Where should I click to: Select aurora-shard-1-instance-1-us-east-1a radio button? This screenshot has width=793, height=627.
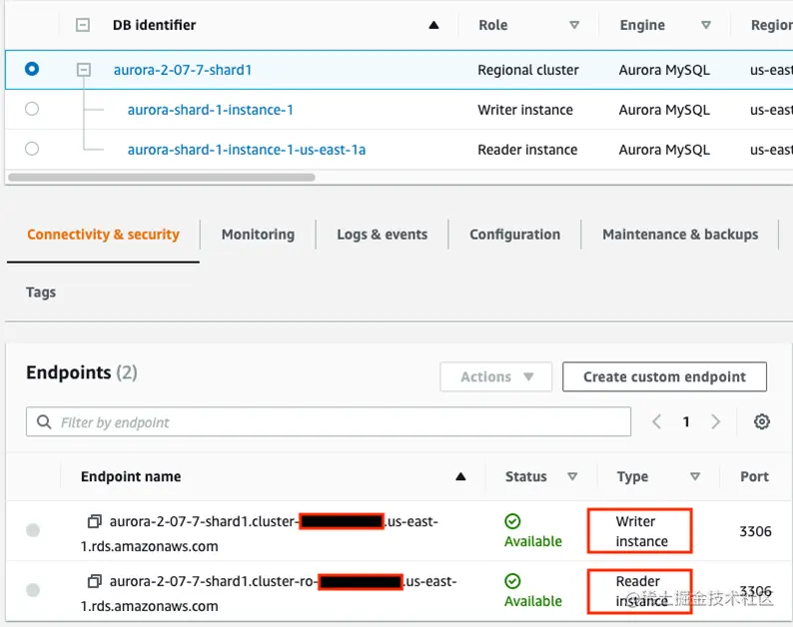click(x=32, y=149)
